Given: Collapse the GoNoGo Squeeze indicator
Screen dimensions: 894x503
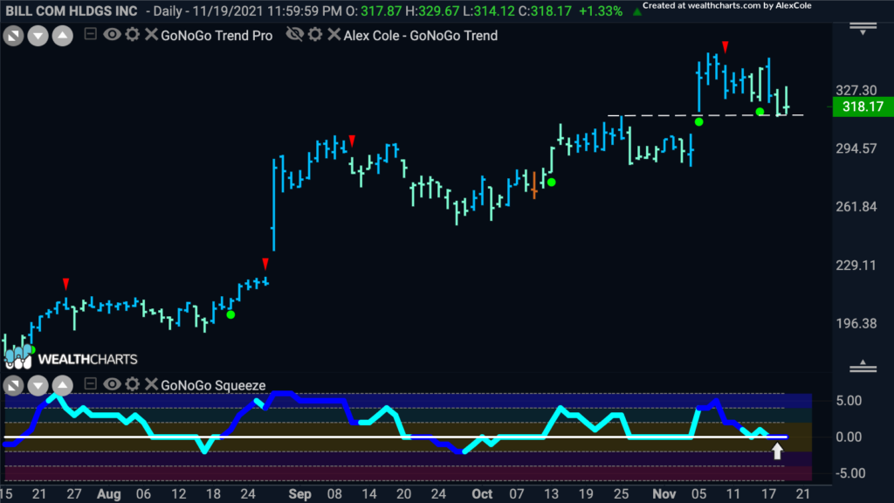Looking at the screenshot, I should point(90,384).
